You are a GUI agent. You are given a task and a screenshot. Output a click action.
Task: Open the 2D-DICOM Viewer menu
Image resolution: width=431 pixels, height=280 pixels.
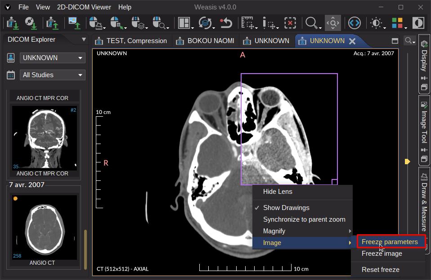(84, 7)
